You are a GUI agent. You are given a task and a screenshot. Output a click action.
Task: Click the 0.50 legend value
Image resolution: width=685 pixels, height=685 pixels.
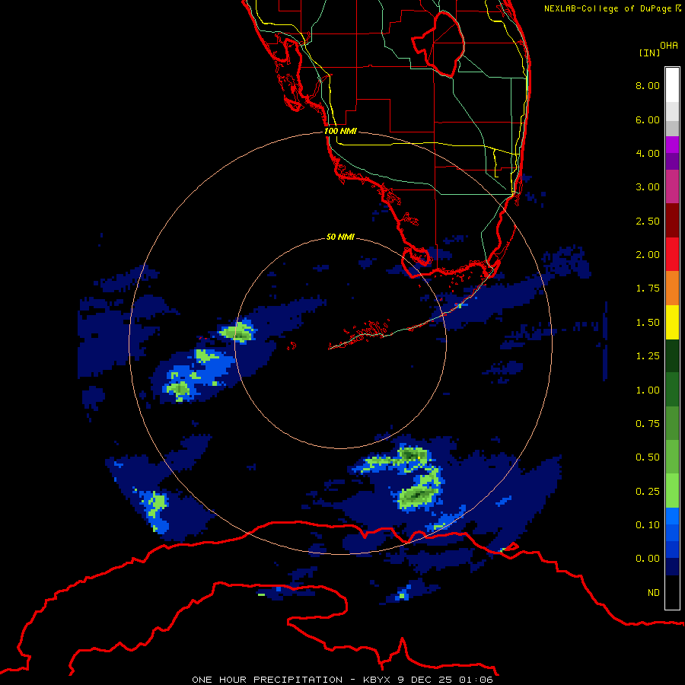[648, 457]
